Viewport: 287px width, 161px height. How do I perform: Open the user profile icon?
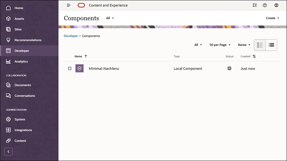pyautogui.click(x=276, y=5)
